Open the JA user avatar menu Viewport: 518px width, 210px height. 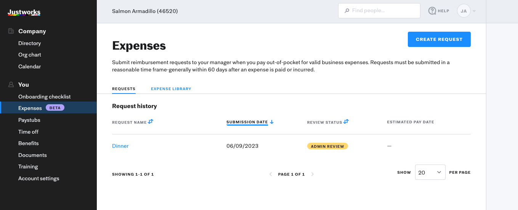pyautogui.click(x=463, y=11)
